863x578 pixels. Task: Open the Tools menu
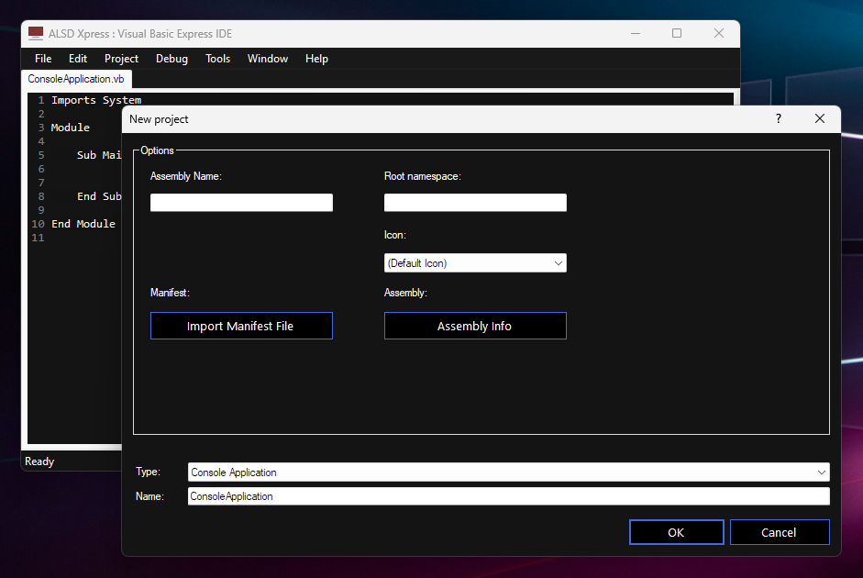click(217, 59)
